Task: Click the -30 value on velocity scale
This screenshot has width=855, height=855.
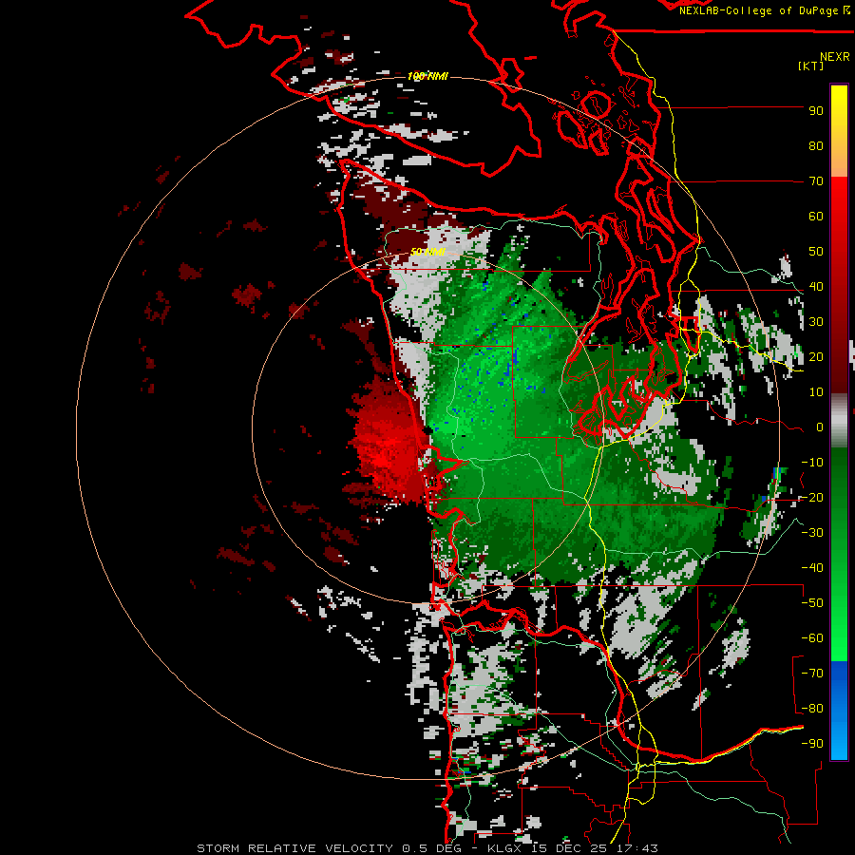Action: pyautogui.click(x=812, y=533)
